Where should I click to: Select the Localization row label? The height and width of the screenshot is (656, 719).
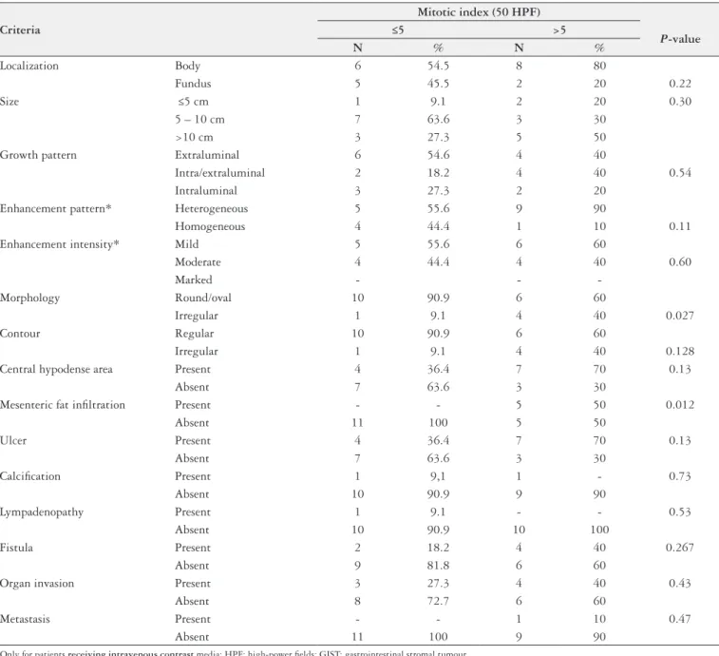click(28, 66)
